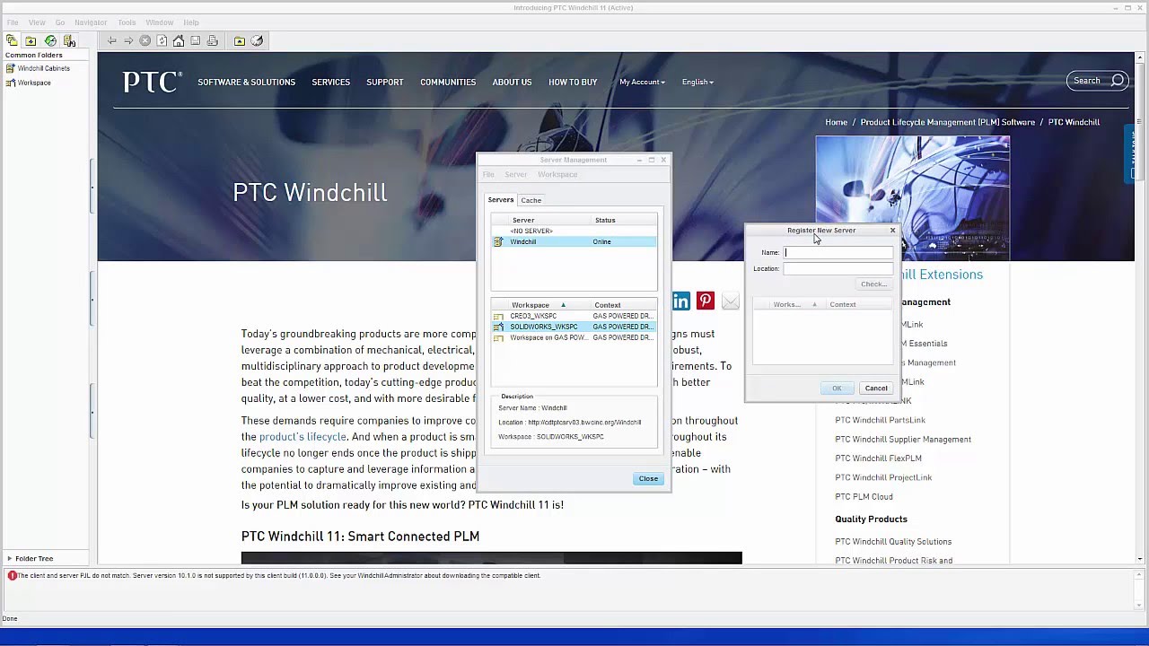Open the SOFTWARE & SOLUTIONS link
Viewport: 1149px width, 646px height.
(x=246, y=82)
